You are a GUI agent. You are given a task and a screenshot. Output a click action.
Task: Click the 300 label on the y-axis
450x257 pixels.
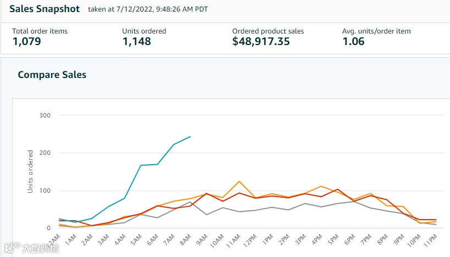45,115
